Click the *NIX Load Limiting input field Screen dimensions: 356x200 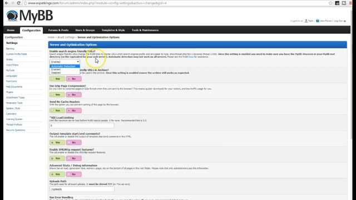coord(82,126)
